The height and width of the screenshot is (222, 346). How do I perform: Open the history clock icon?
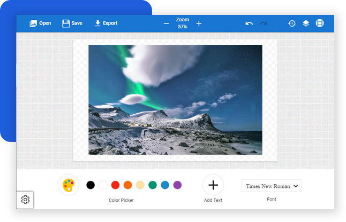point(292,23)
